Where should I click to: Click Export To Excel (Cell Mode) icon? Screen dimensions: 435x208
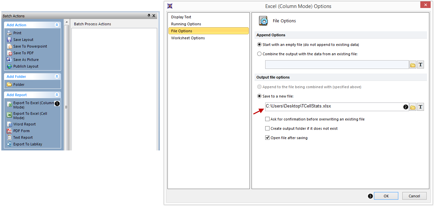tap(9, 115)
